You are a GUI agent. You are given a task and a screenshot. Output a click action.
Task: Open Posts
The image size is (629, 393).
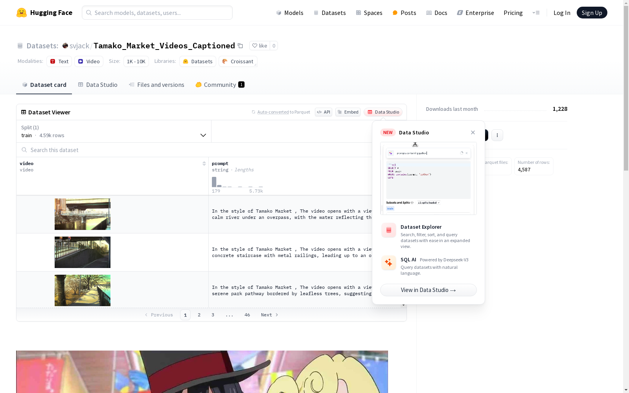pos(404,13)
